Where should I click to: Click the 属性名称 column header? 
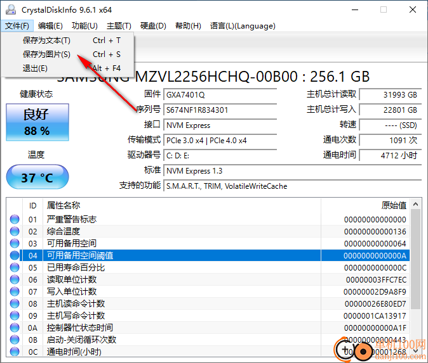point(182,206)
